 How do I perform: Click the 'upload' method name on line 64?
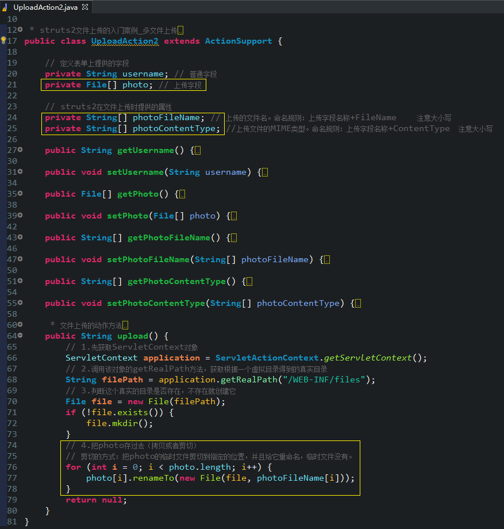tap(133, 336)
